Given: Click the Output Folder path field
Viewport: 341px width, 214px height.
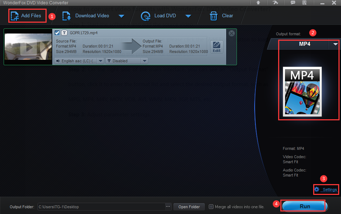Looking at the screenshot, I should tap(101, 207).
